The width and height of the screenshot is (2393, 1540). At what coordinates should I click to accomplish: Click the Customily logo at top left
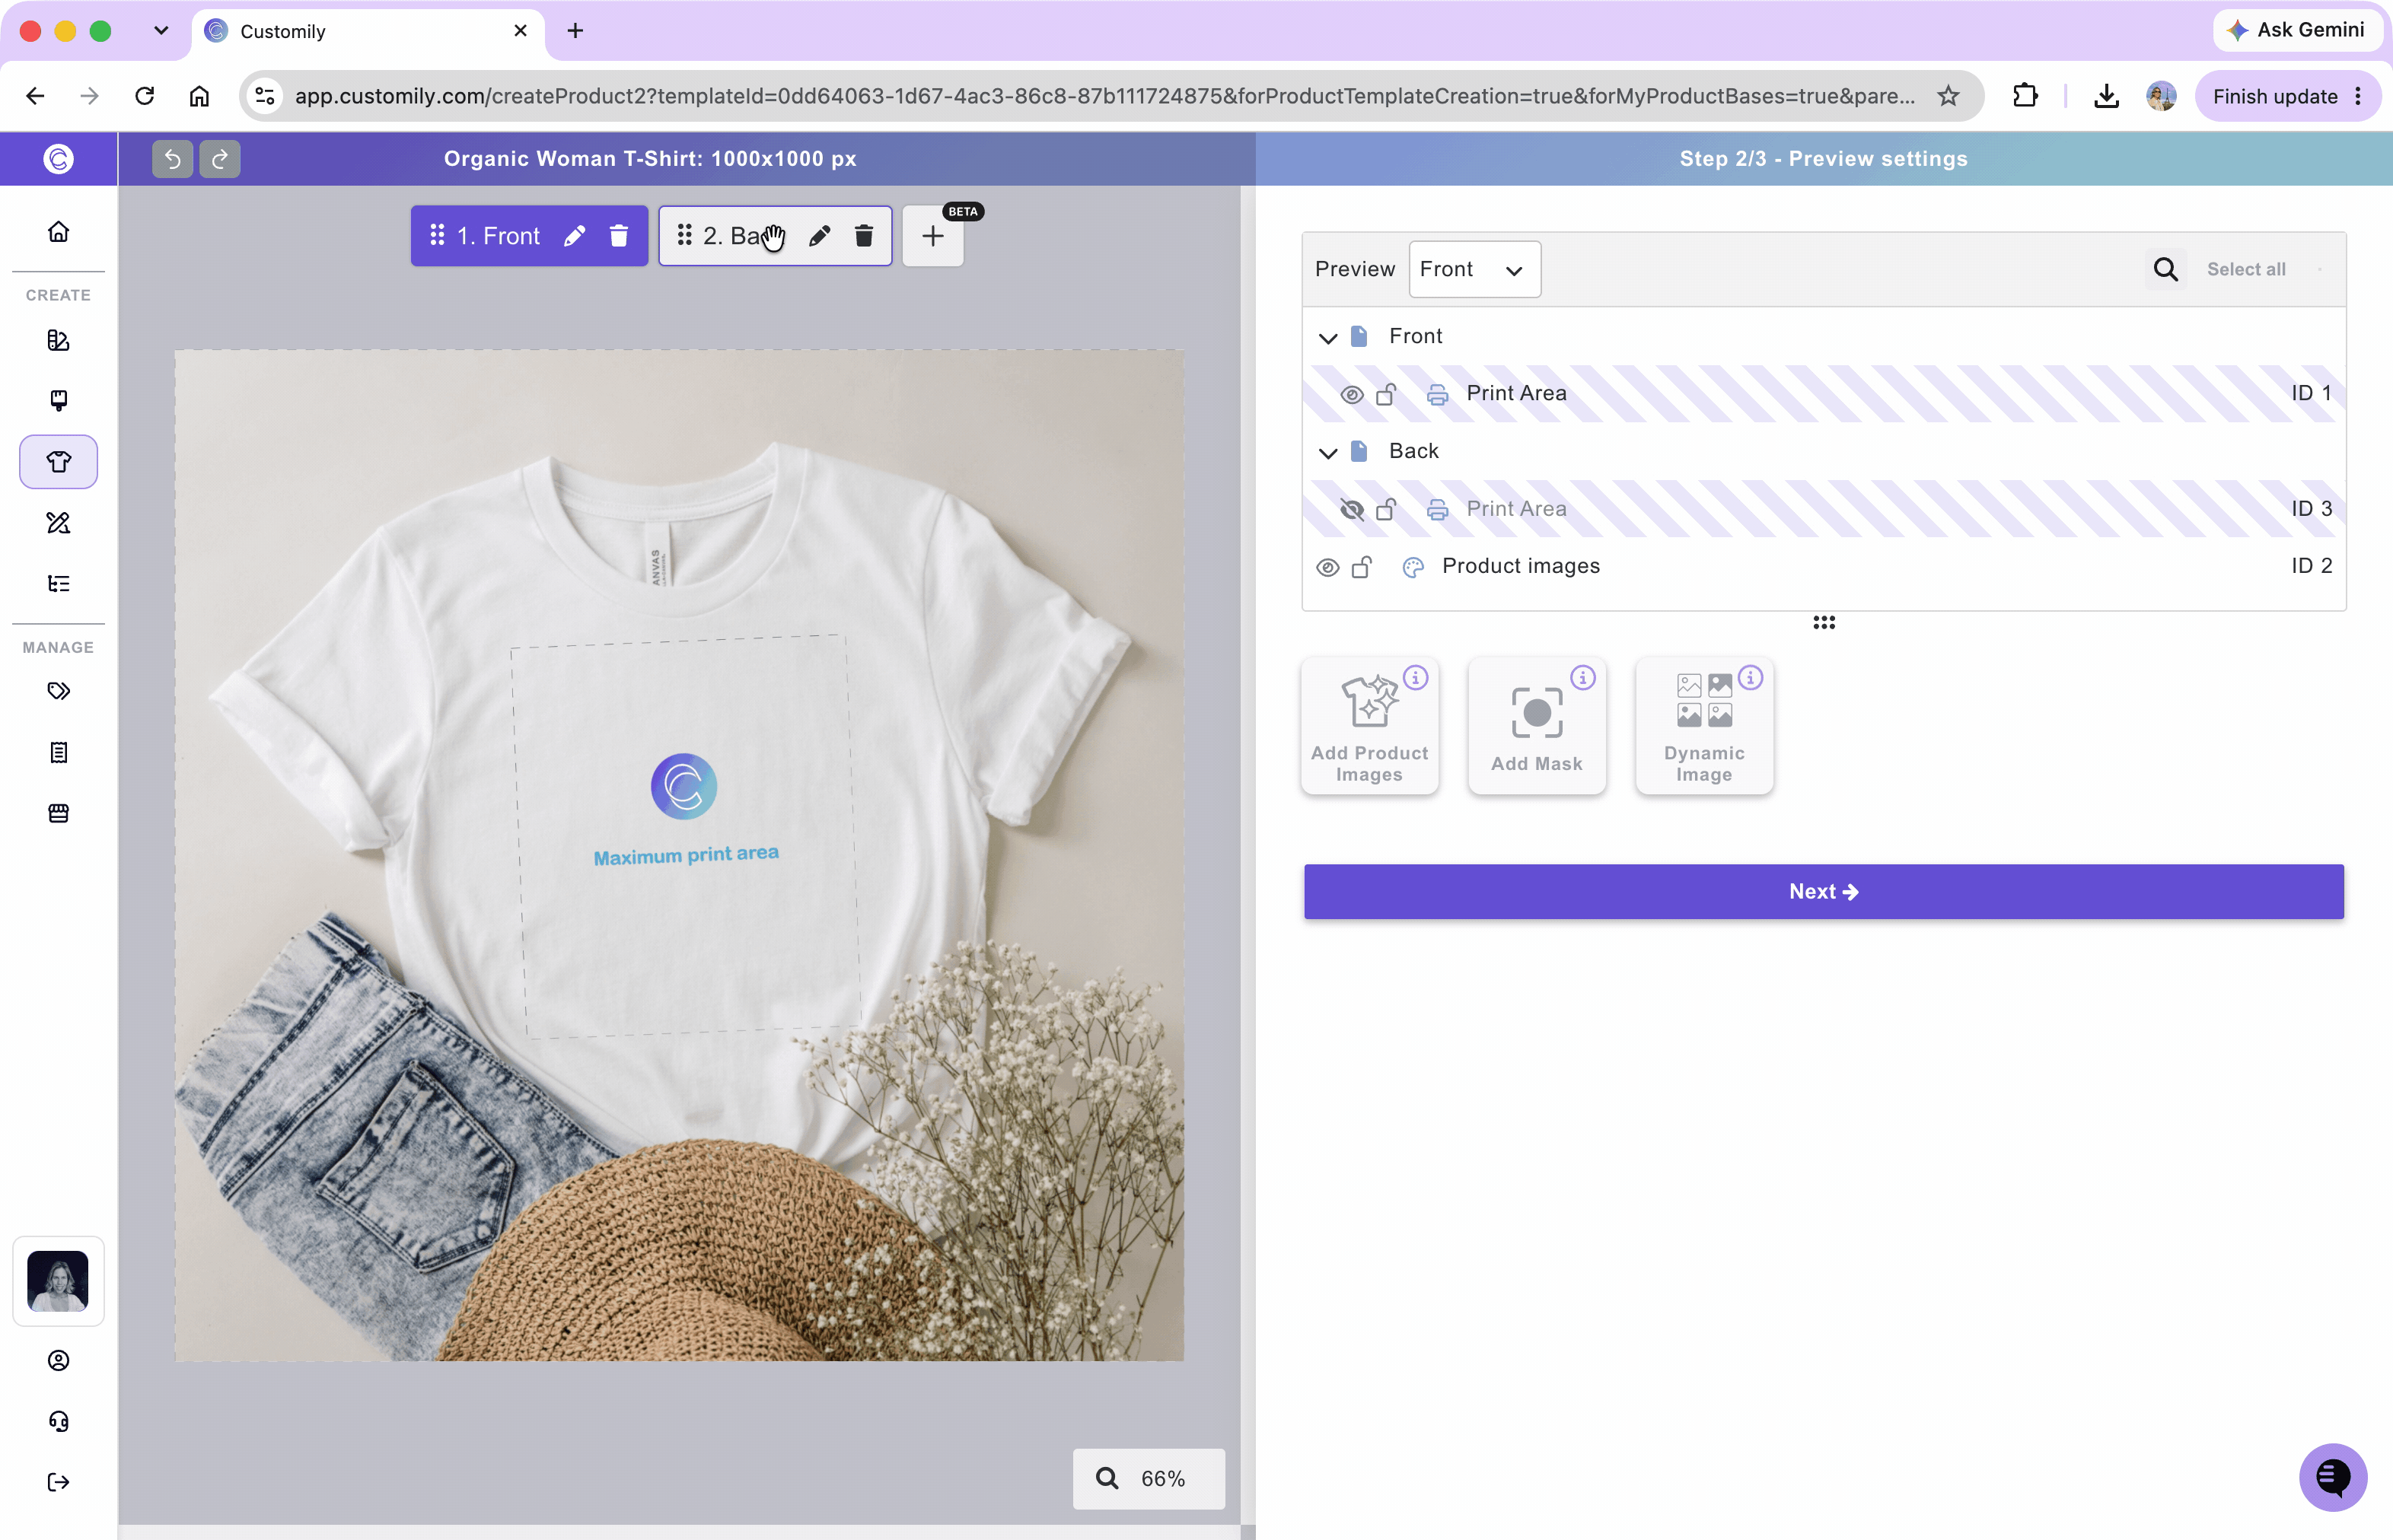pos(59,159)
